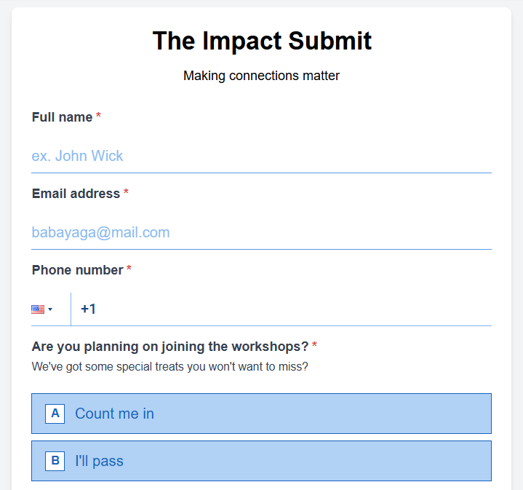This screenshot has width=523, height=490.
Task: Click the "Phone number" label
Action: pyautogui.click(x=78, y=270)
